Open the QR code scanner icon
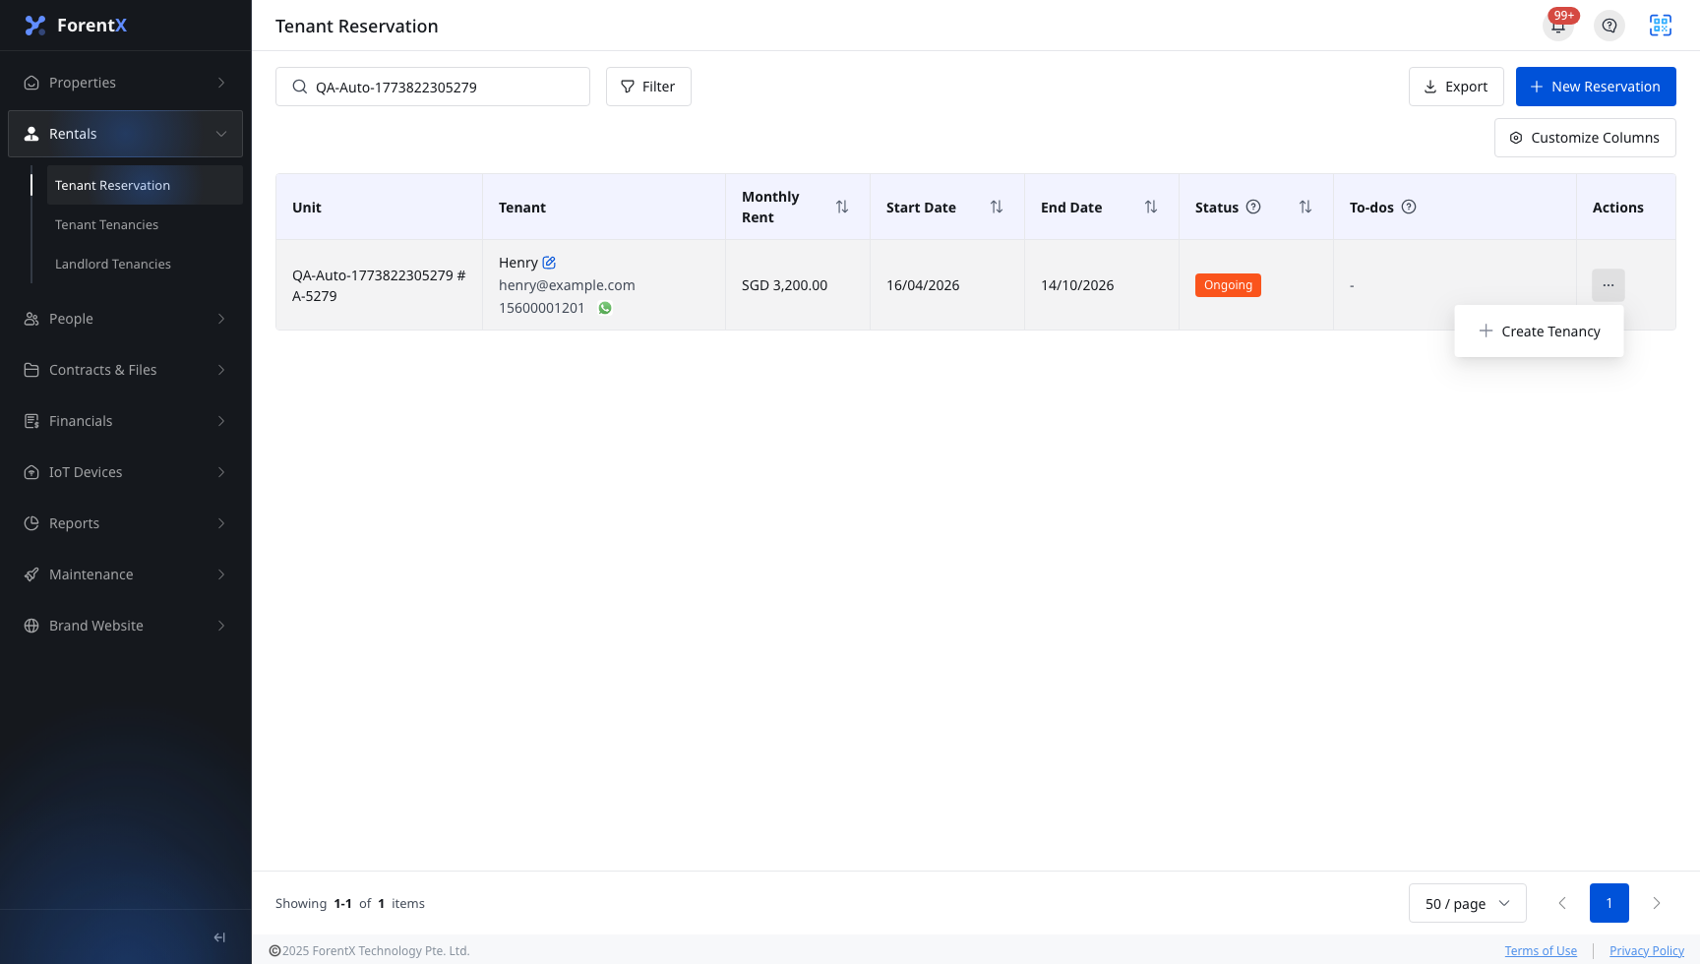The height and width of the screenshot is (964, 1700). [x=1661, y=26]
